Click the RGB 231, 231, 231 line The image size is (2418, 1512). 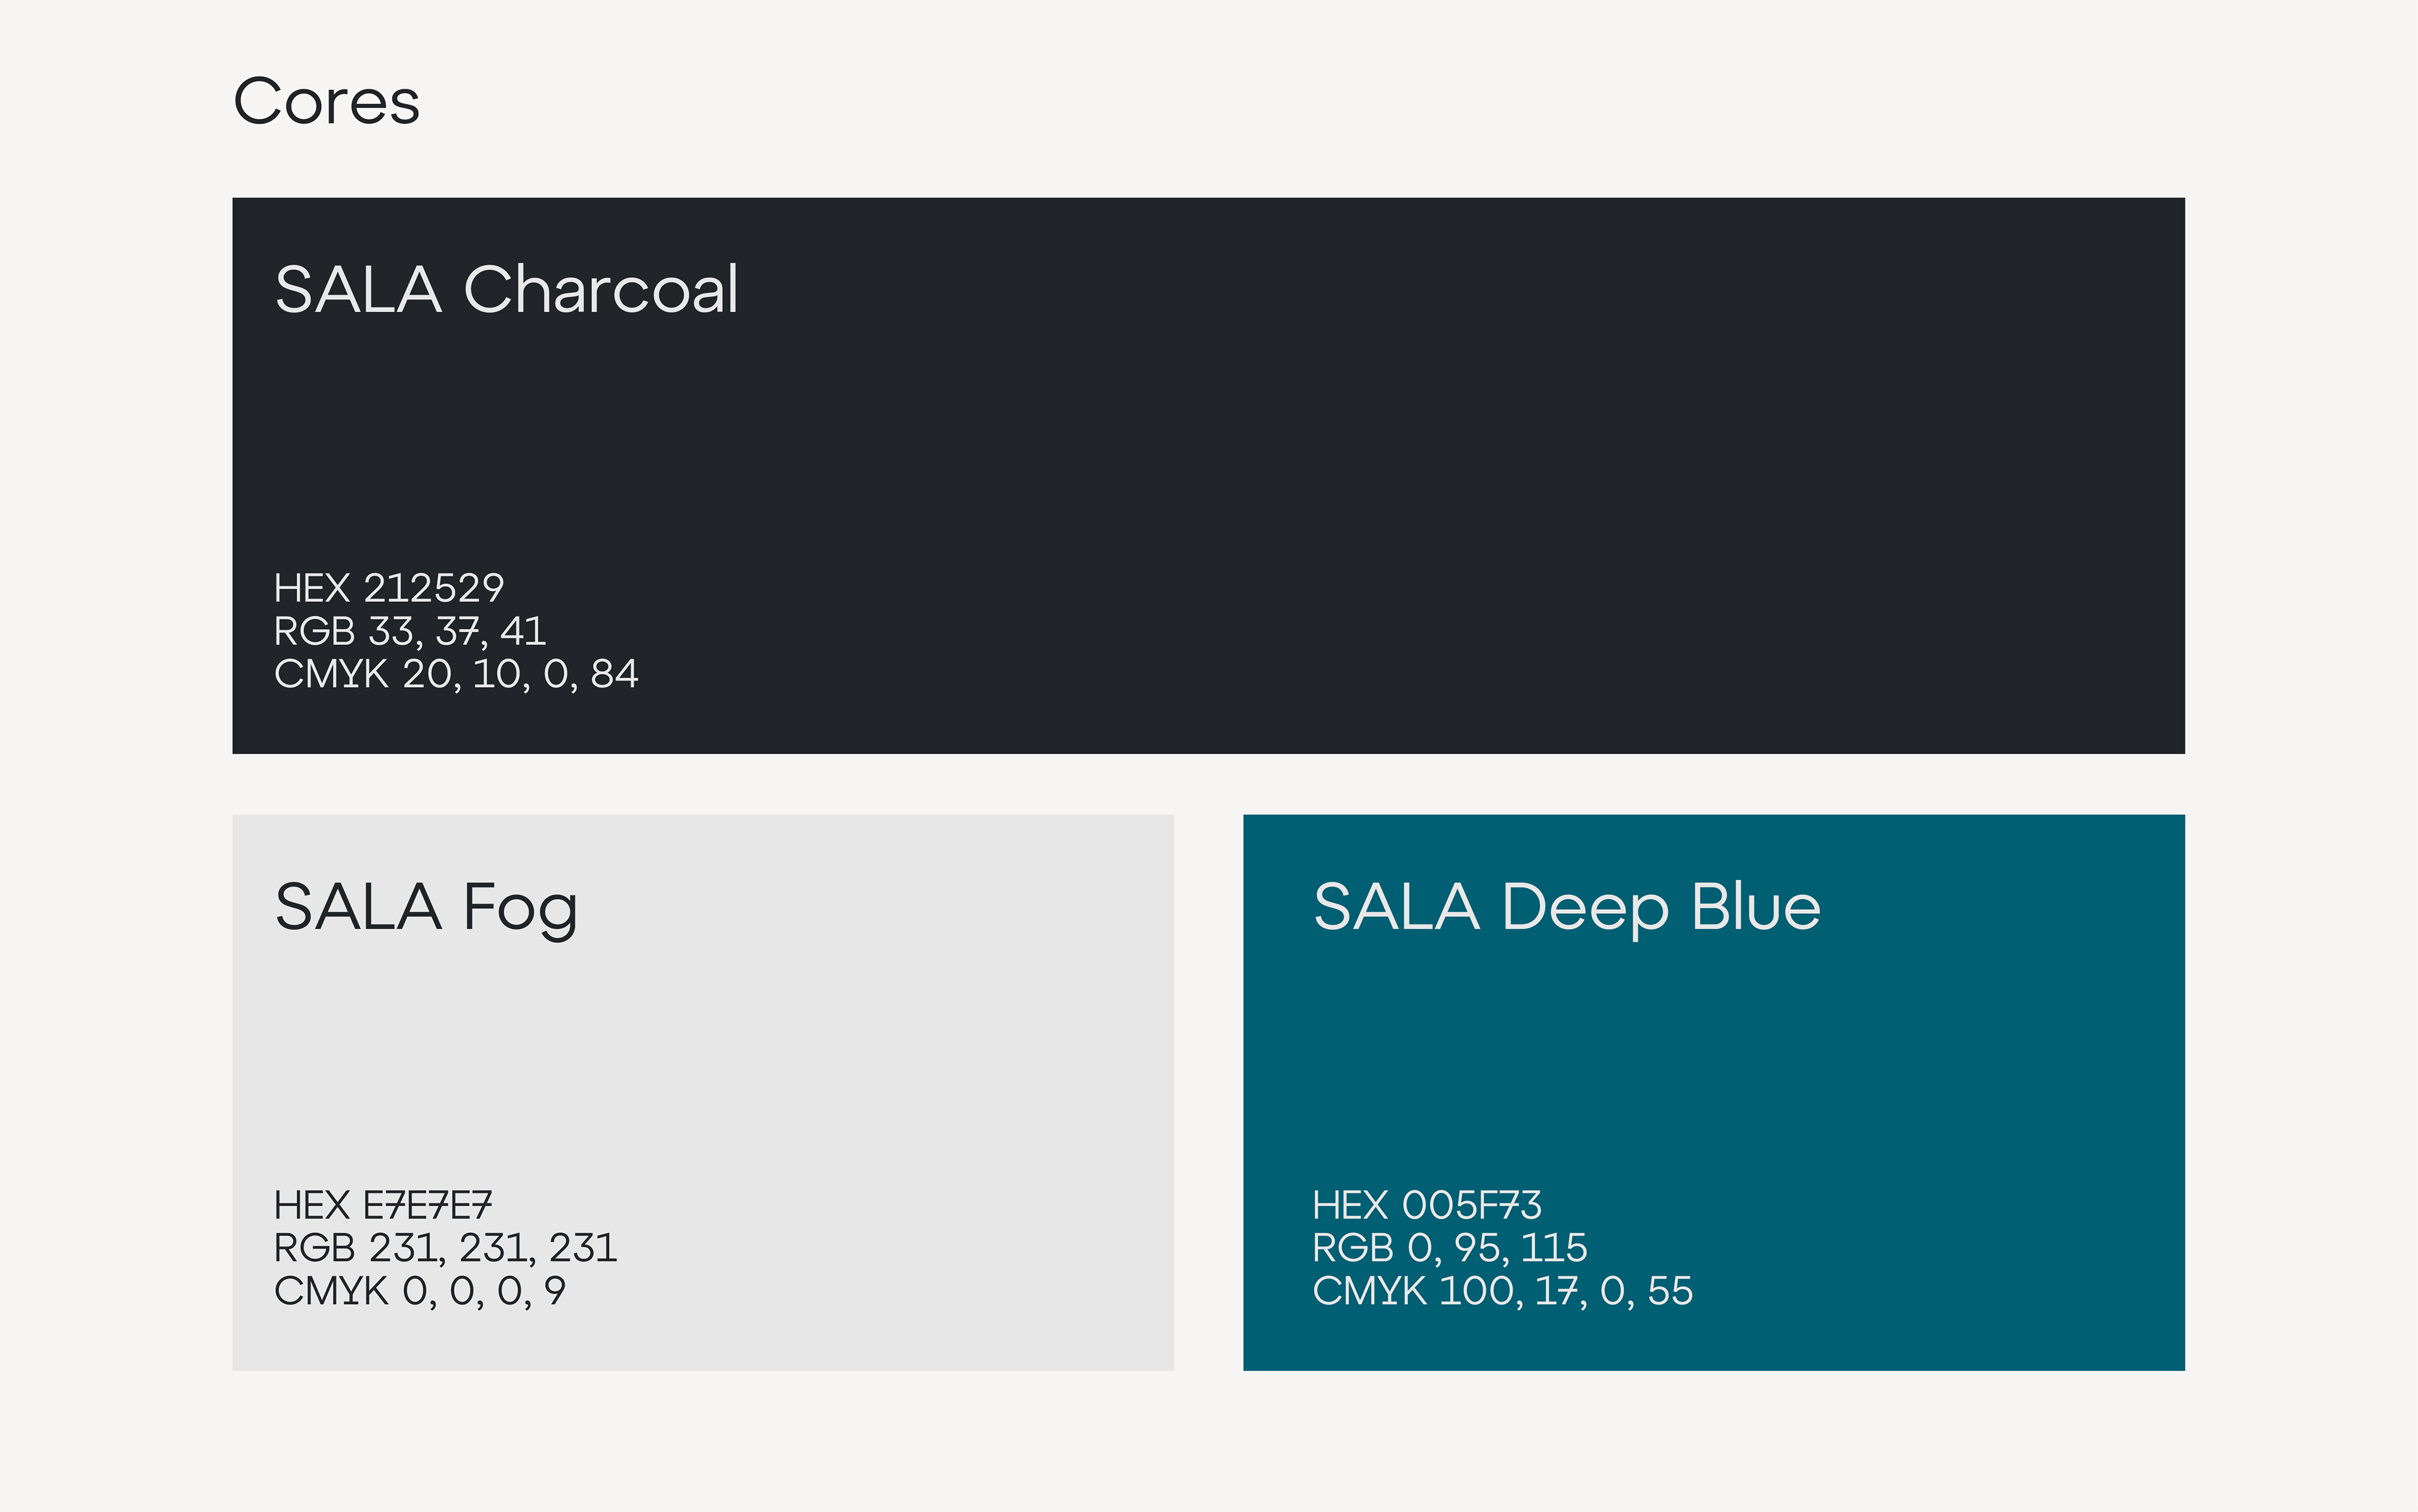(446, 1248)
